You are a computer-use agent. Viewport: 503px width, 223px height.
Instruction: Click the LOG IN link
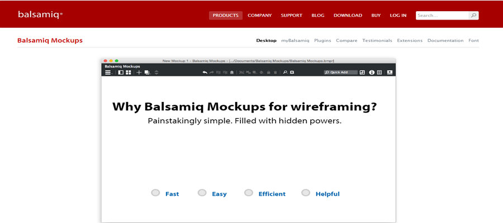398,16
